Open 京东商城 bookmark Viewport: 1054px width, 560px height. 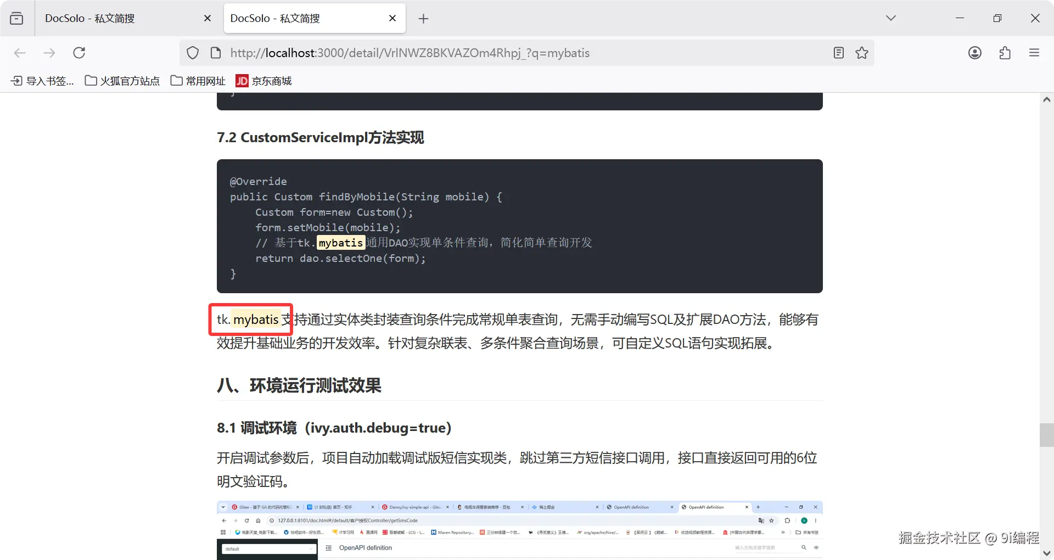(x=264, y=81)
